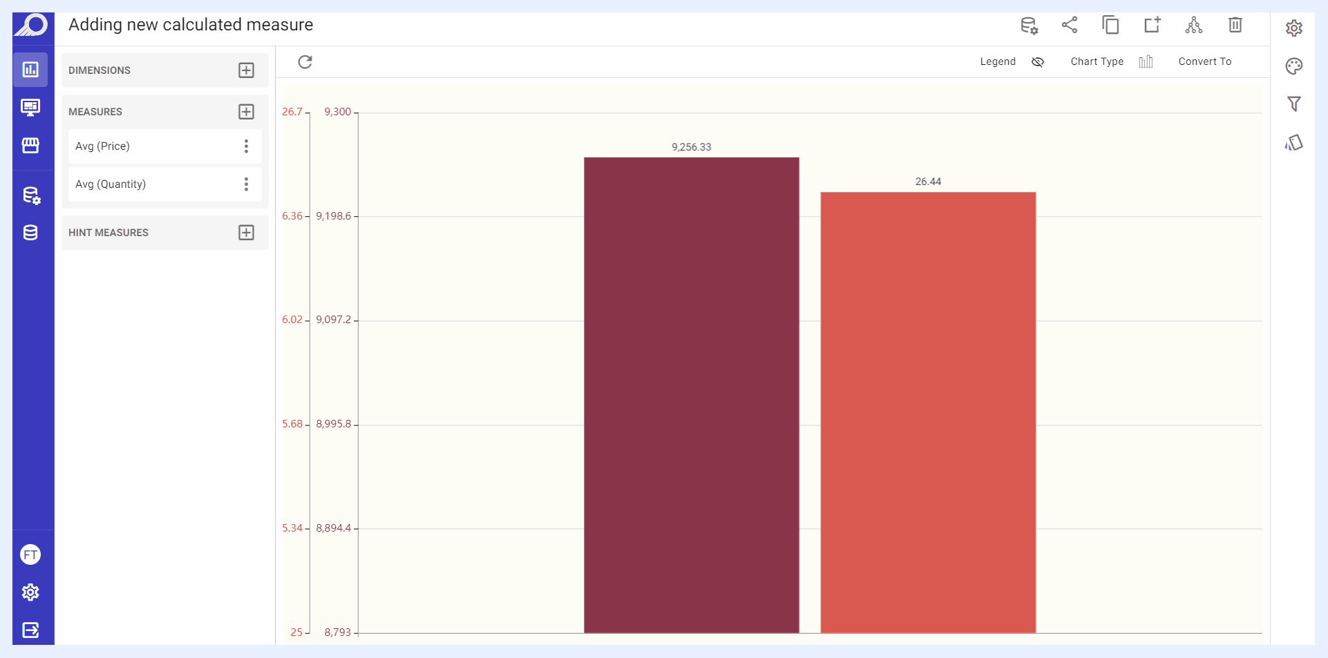The width and height of the screenshot is (1328, 658).
Task: Add a new dimension
Action: 246,70
